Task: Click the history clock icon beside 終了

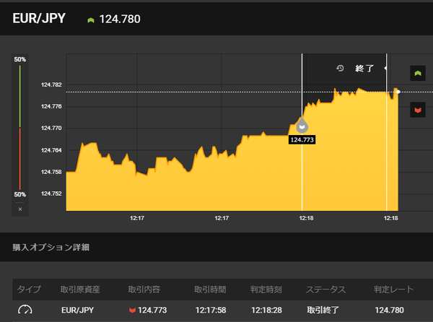Action: [x=340, y=68]
